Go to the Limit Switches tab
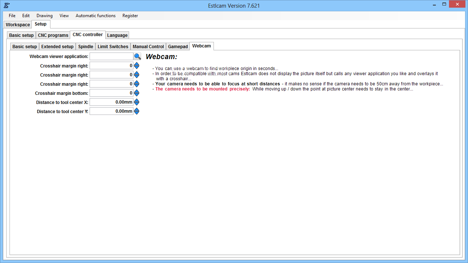Screen dimensions: 468x263 [113, 47]
